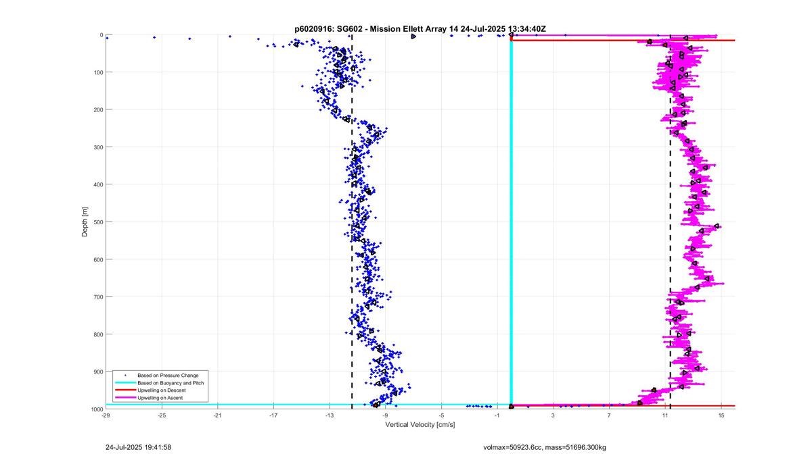Click depth-axis tick label '400'

coord(98,184)
